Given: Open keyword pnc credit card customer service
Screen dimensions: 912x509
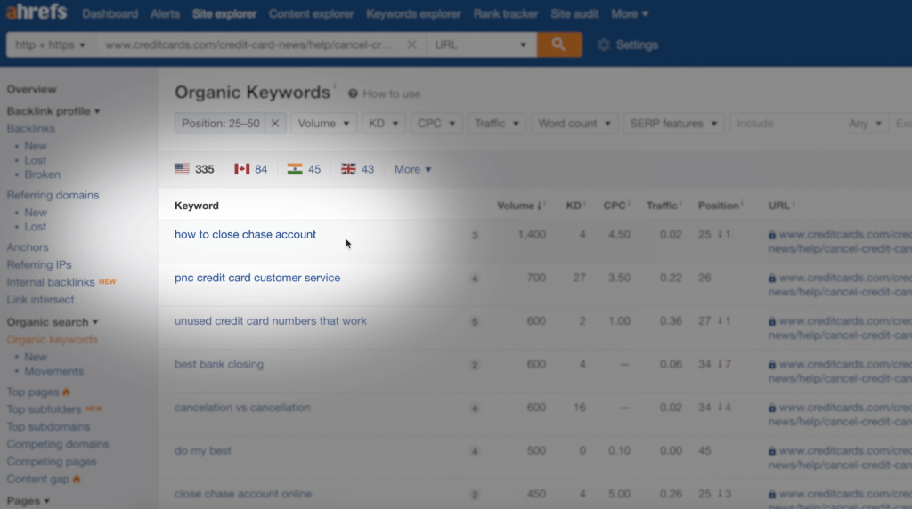Looking at the screenshot, I should 257,278.
